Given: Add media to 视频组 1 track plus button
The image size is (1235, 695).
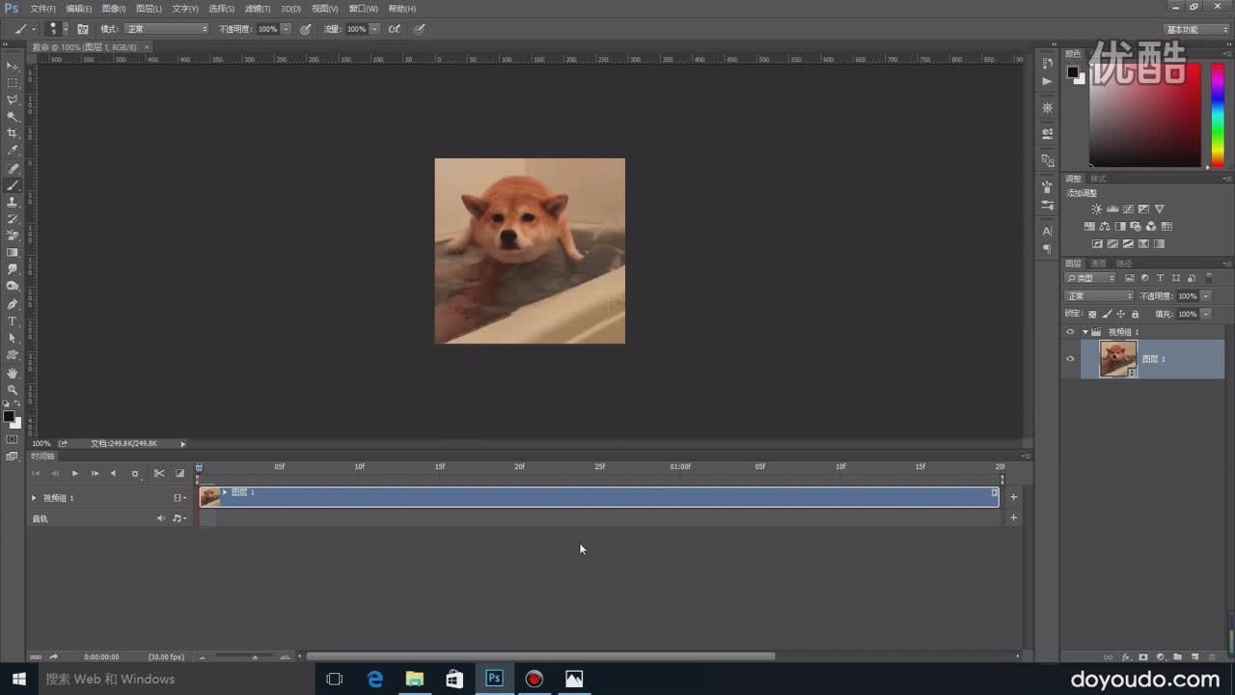Looking at the screenshot, I should (1013, 497).
